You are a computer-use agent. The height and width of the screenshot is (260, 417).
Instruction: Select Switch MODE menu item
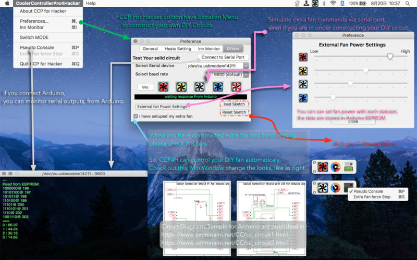tap(34, 37)
